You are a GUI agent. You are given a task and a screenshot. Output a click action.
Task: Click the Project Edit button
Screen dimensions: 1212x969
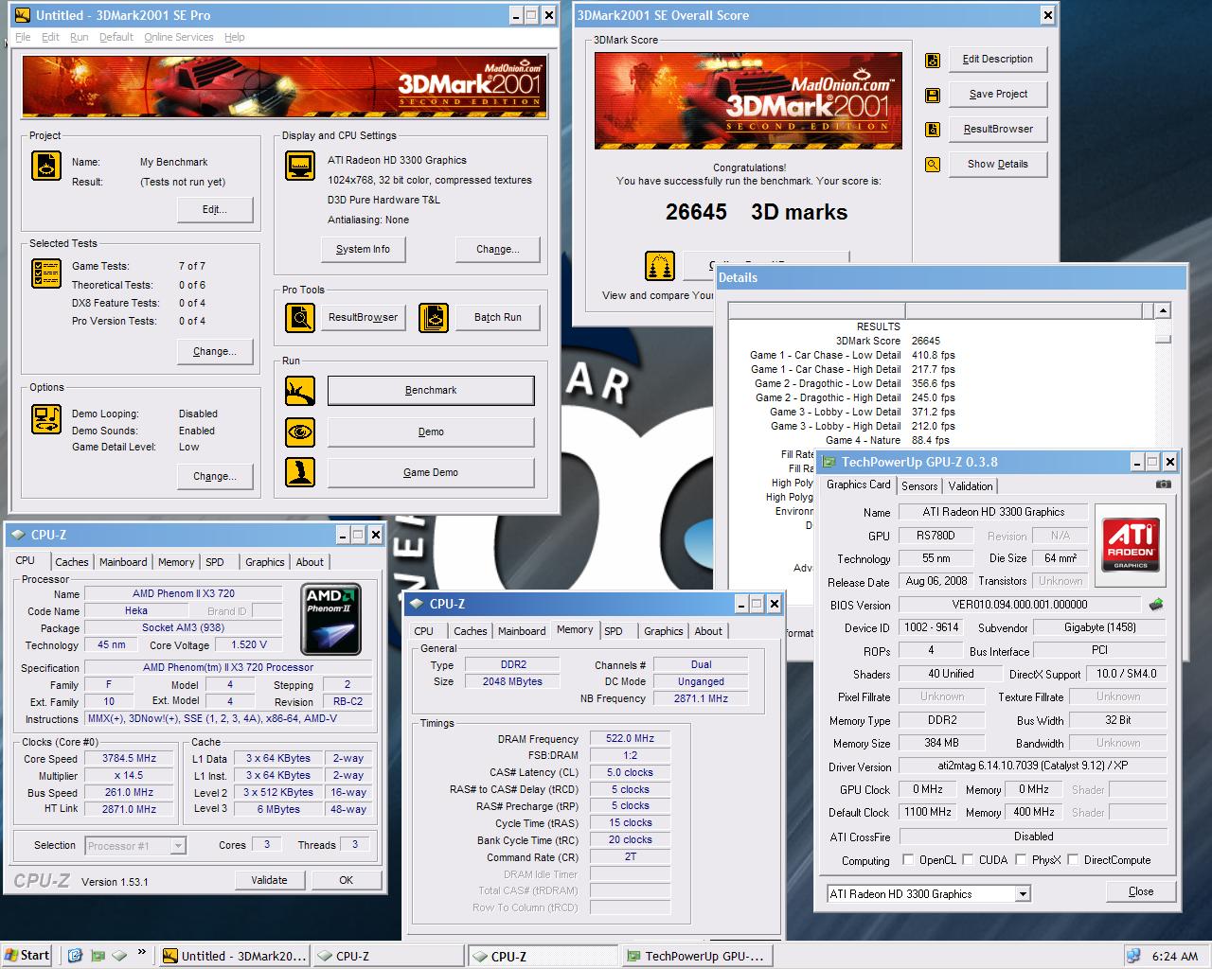(x=215, y=209)
